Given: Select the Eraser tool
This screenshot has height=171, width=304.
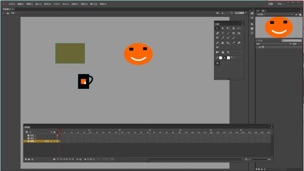Looking at the screenshot, I should pos(239,43).
